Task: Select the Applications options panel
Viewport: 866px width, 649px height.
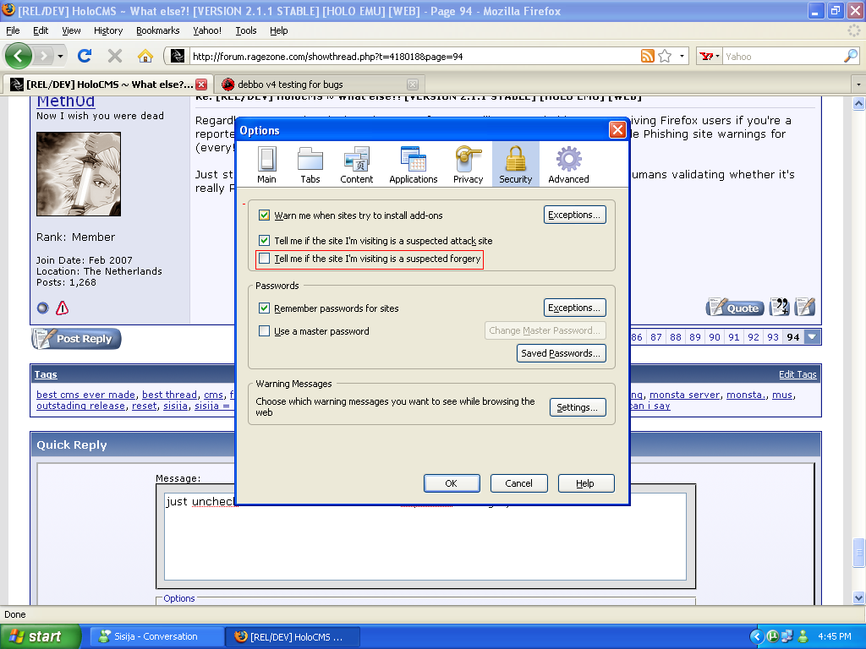Action: [x=413, y=165]
